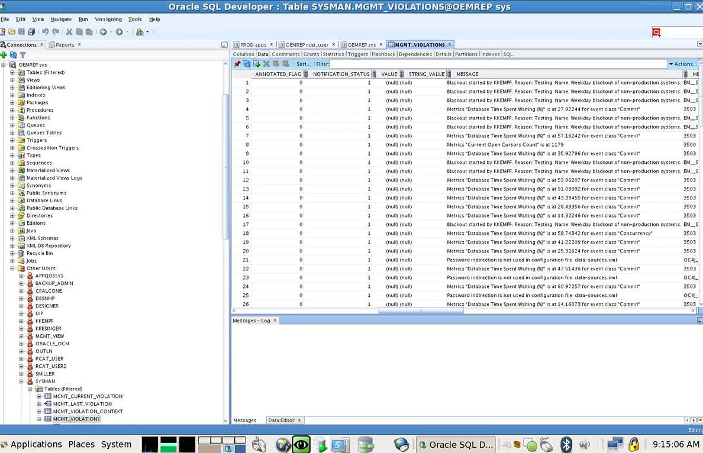Click the Sort button
Viewport: 703px width, 453px height.
click(303, 64)
